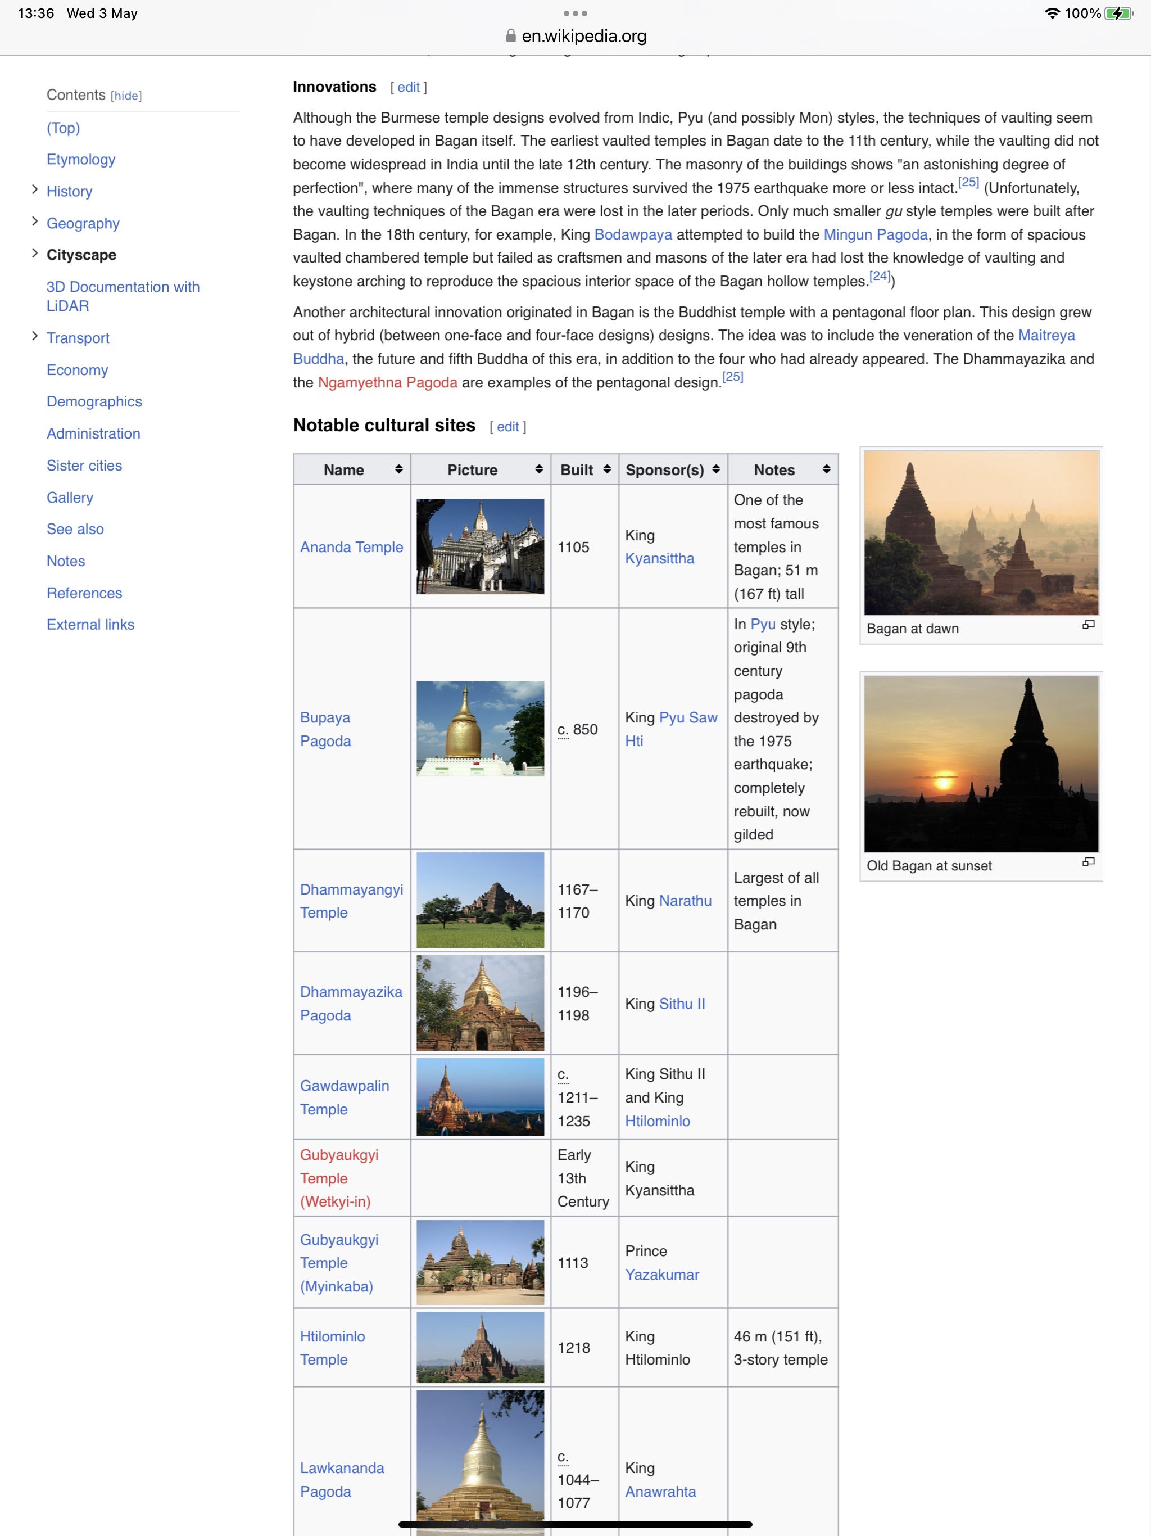Open citation 24 footnote reference
The height and width of the screenshot is (1536, 1151).
(879, 277)
